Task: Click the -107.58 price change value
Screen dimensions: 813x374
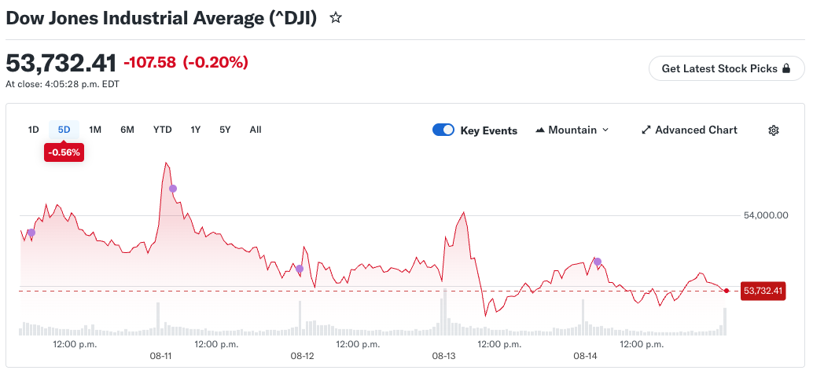Action: click(x=150, y=63)
